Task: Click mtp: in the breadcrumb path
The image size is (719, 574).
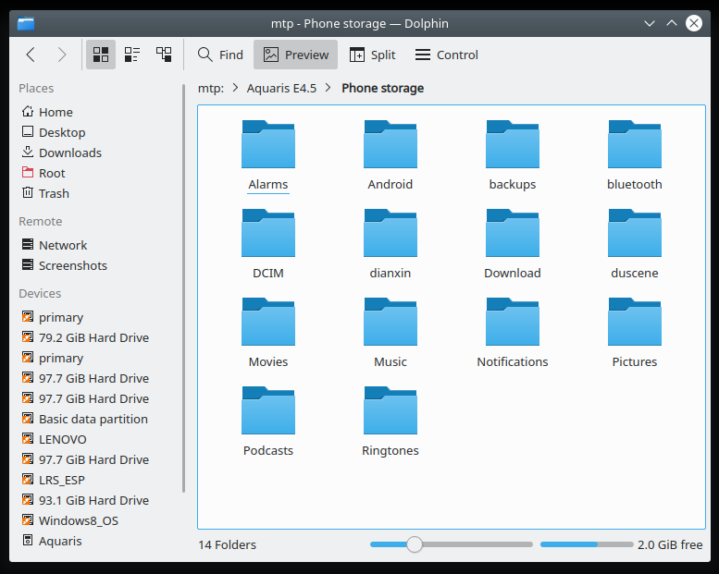Action: [x=211, y=89]
